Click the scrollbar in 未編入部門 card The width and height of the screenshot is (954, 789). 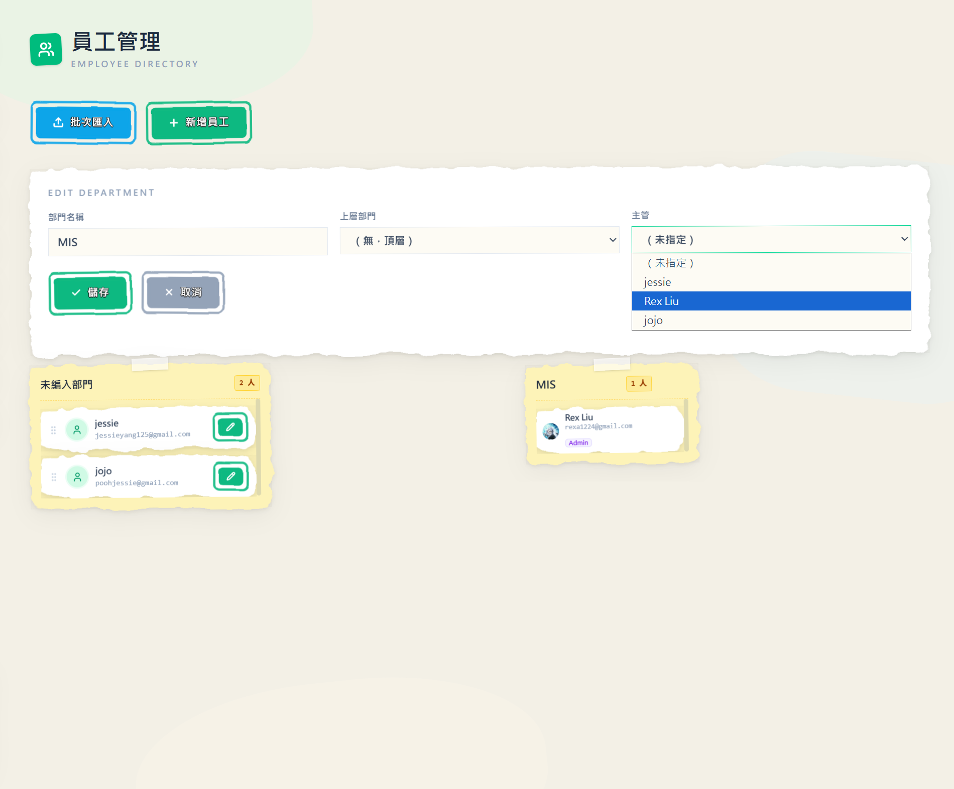click(258, 447)
